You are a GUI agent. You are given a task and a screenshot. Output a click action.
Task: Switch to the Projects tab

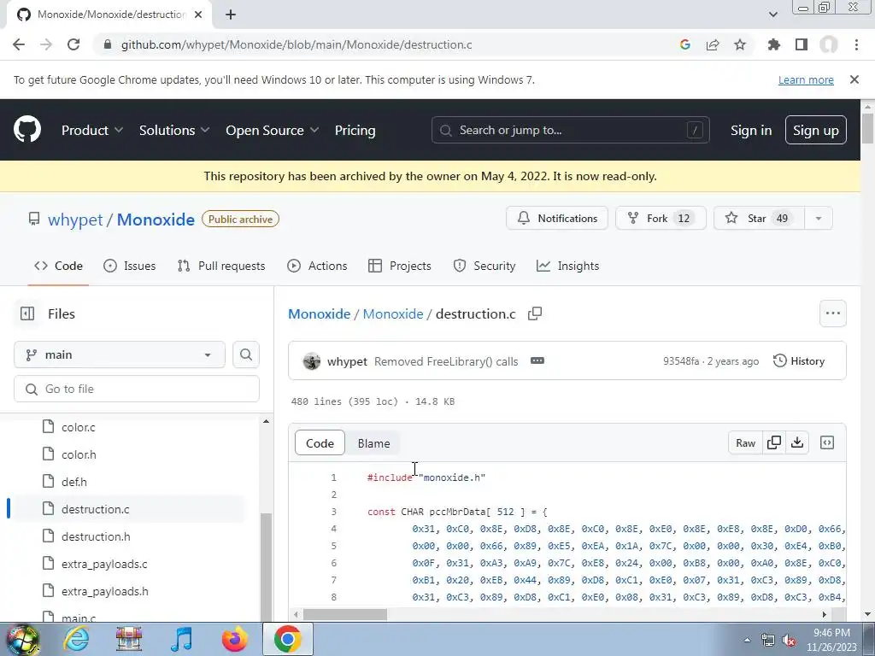click(400, 266)
